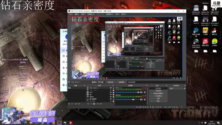Open Witch It desktop shortcut
The width and height of the screenshot is (222, 125).
(x=196, y=20)
